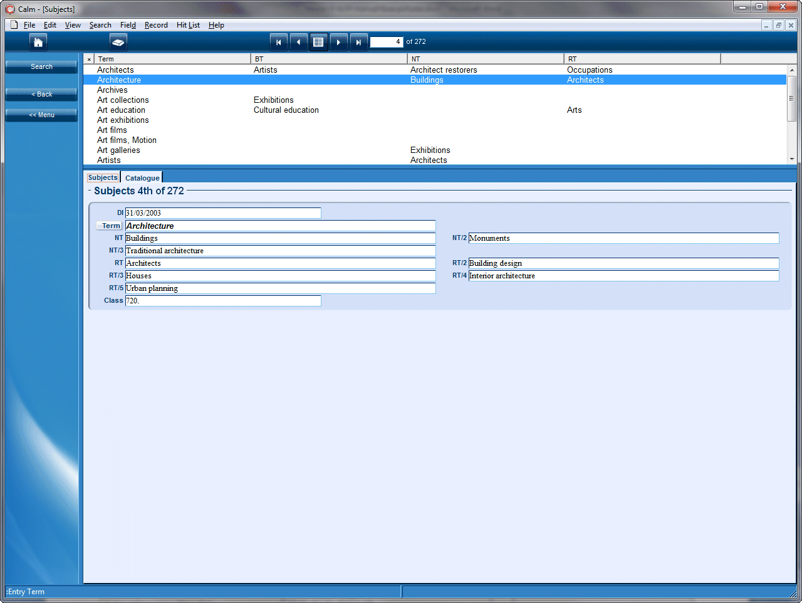Viewport: 802px width, 603px height.
Task: Collapse the Subjects 4th of 272 section
Action: coord(89,191)
